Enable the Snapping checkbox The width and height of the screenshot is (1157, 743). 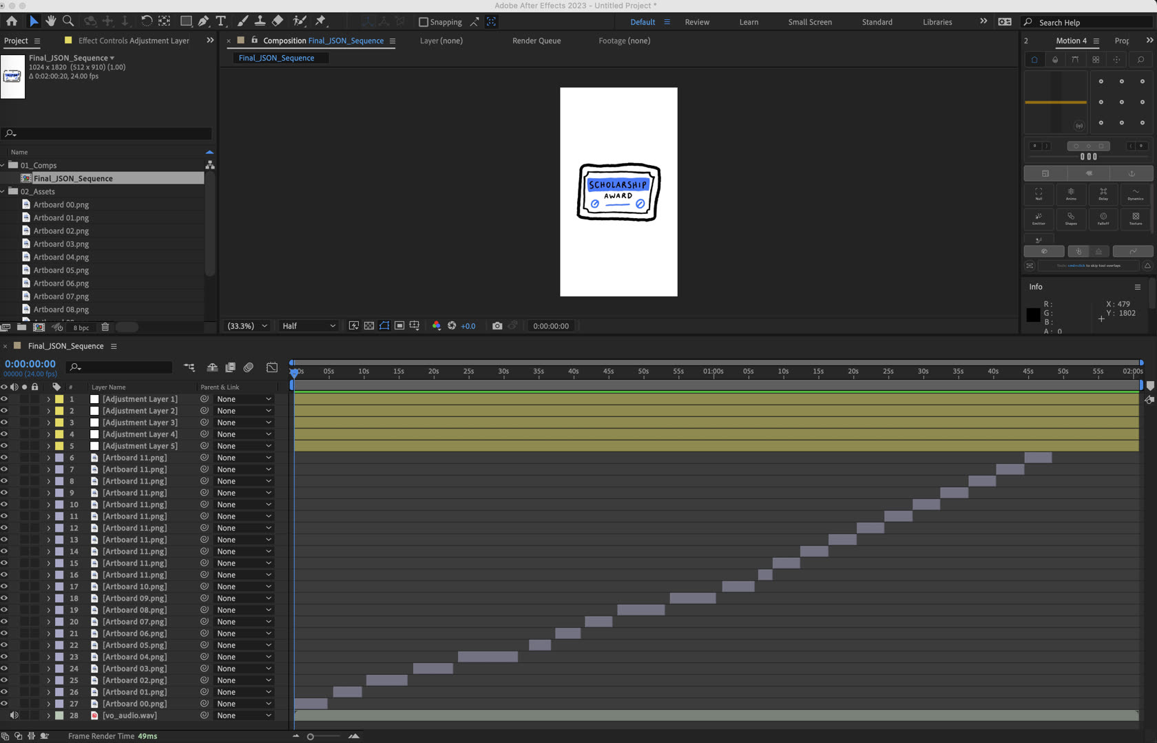[424, 22]
